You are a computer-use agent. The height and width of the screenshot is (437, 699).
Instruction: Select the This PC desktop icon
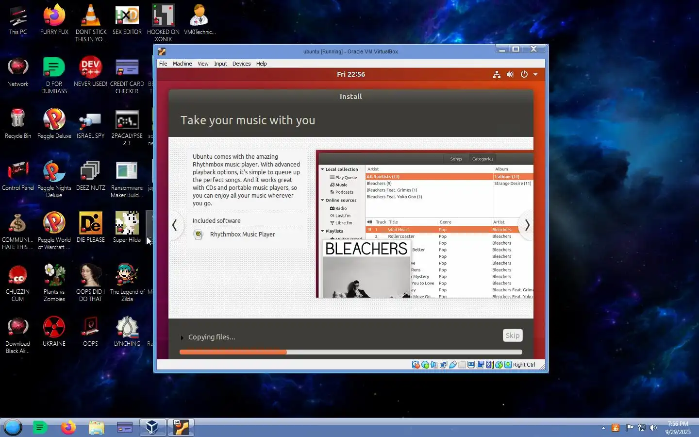[18, 21]
